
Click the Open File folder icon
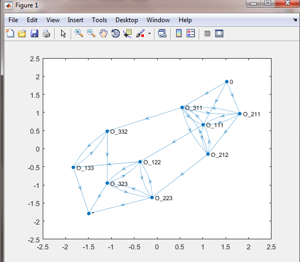pyautogui.click(x=22, y=33)
